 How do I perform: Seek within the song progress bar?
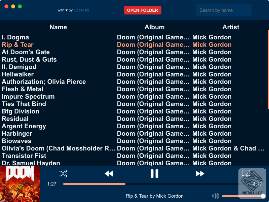pyautogui.click(x=154, y=184)
